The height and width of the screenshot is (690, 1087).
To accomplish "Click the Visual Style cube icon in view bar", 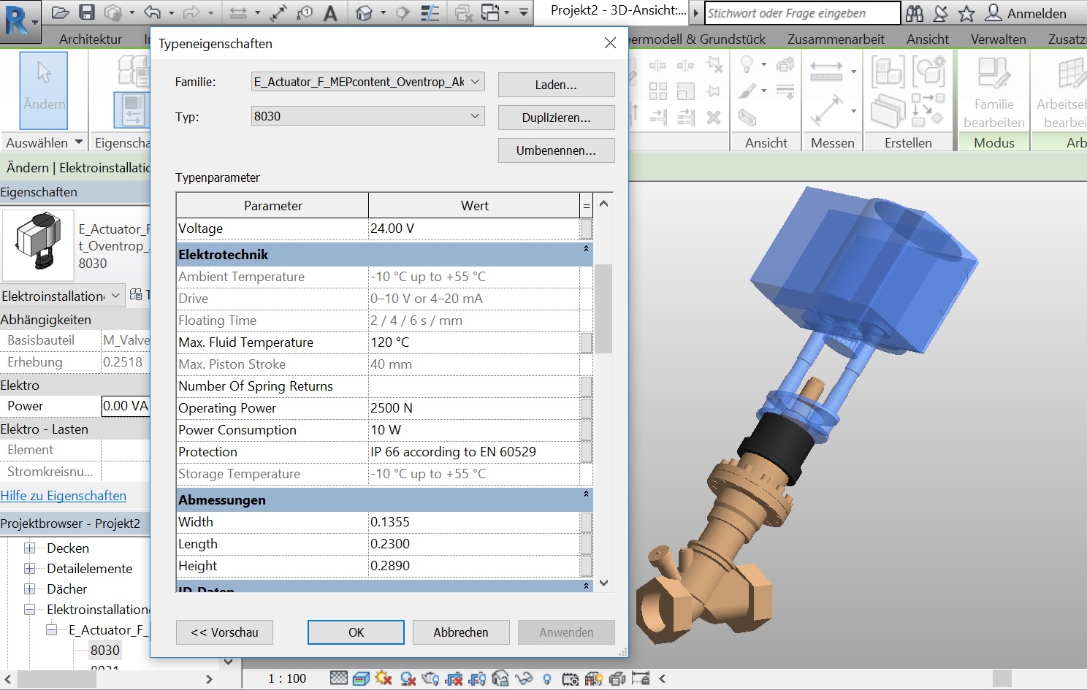I will pos(361,678).
